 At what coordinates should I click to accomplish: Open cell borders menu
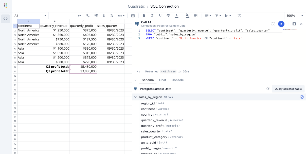(196, 16)
